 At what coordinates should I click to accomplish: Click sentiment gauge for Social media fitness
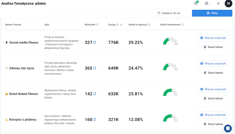click(170, 41)
